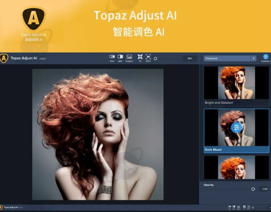Click the 100% icon in the bottom bar
The height and width of the screenshot is (212, 271).
click(x=249, y=207)
